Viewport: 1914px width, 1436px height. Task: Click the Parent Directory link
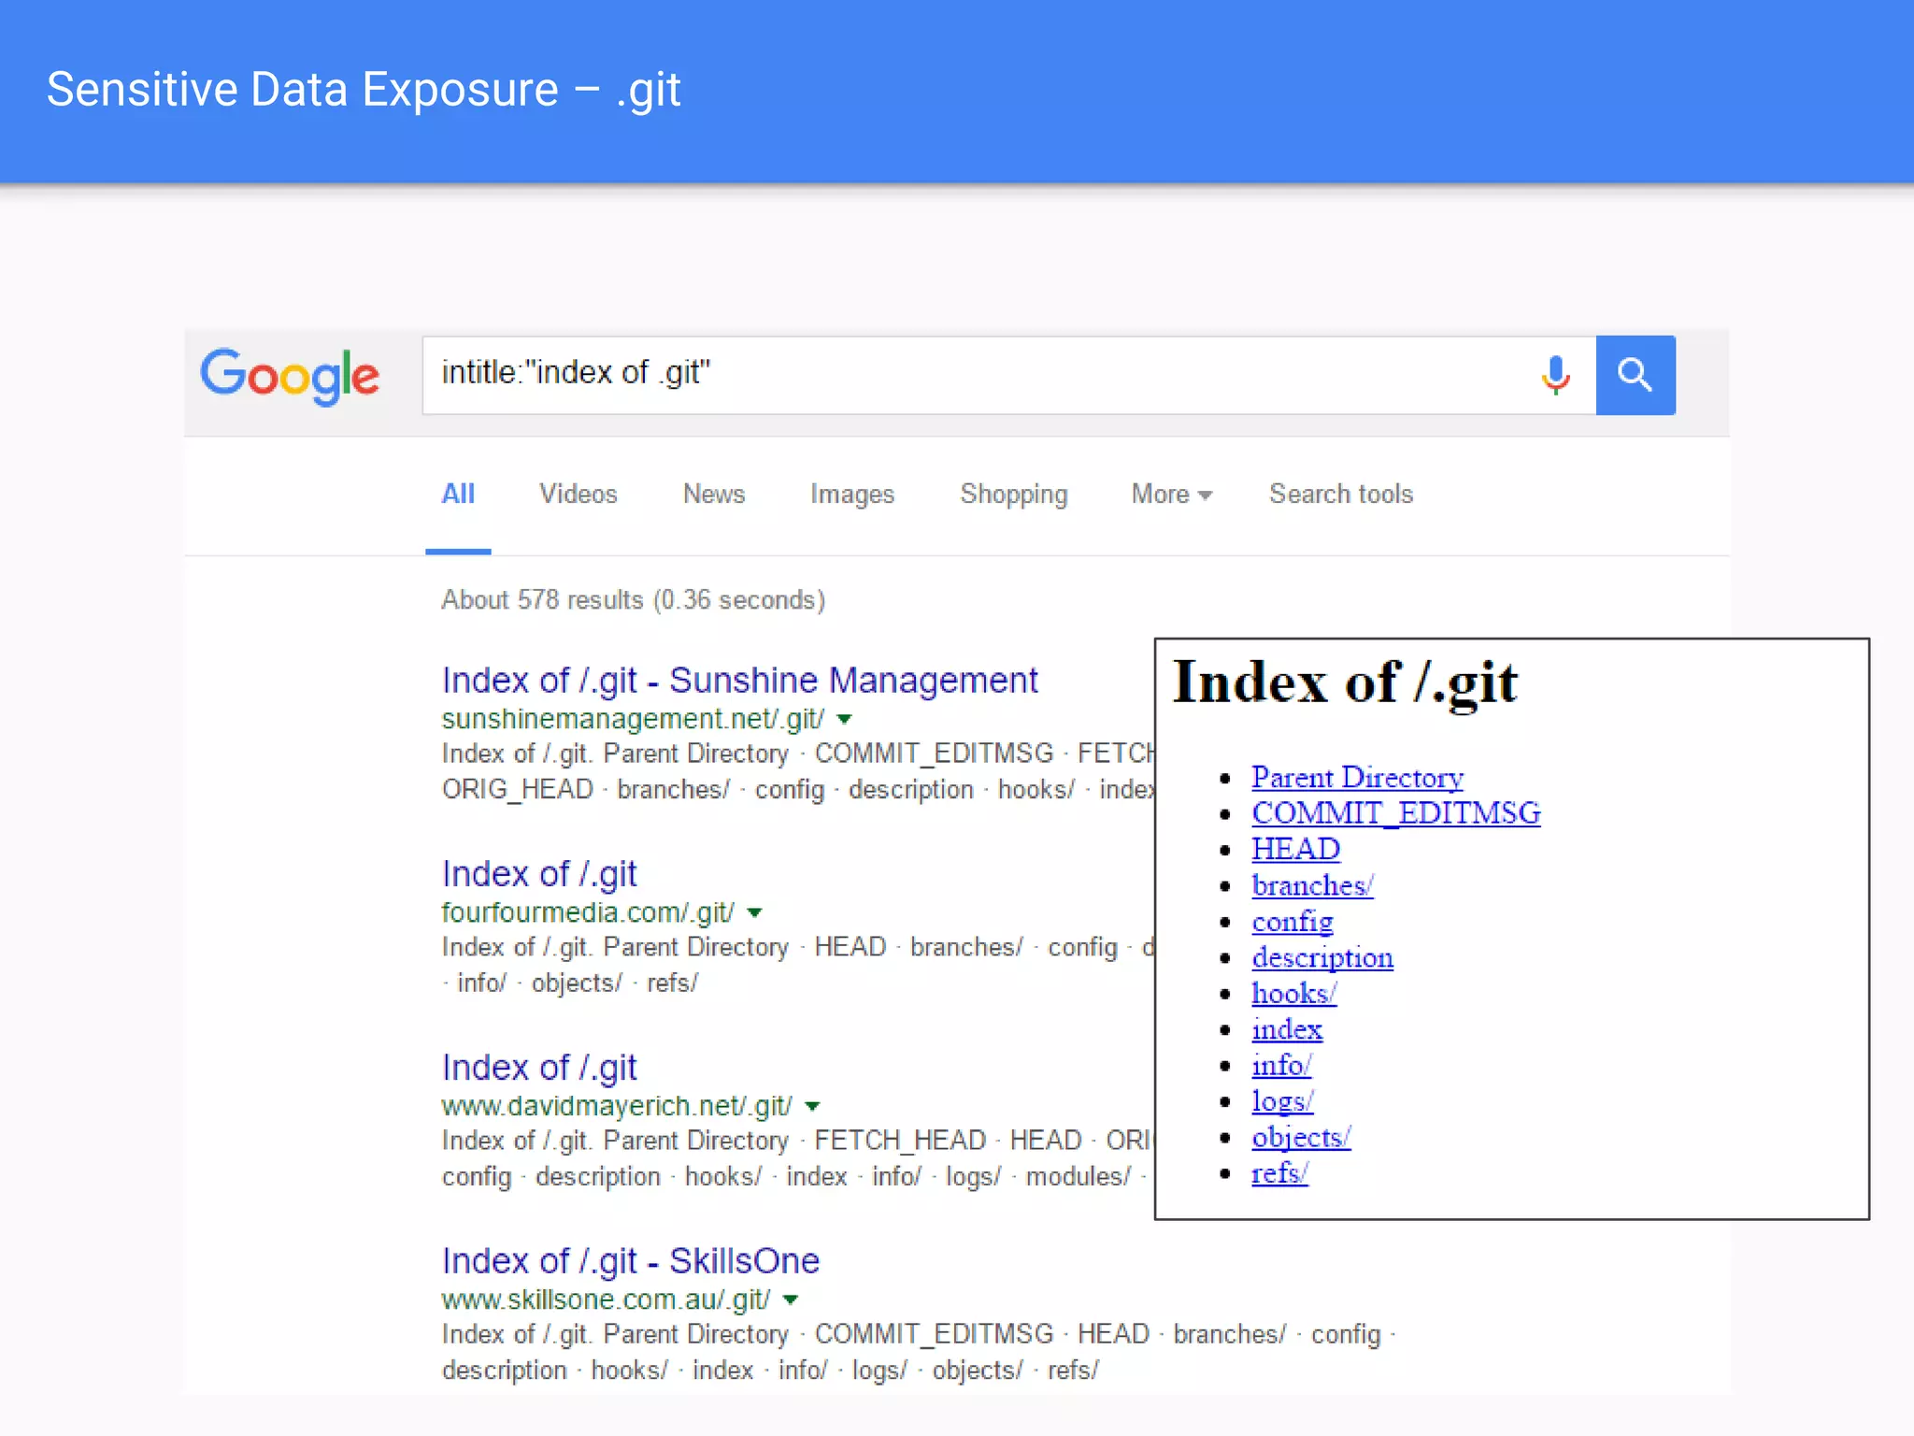coord(1357,777)
